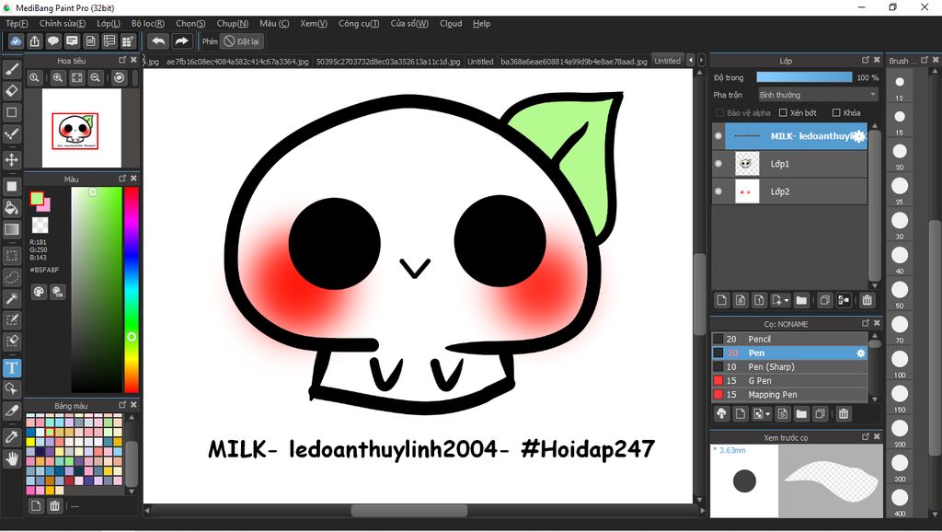
Task: Select the Brush tool in left toolbar
Action: 12,68
